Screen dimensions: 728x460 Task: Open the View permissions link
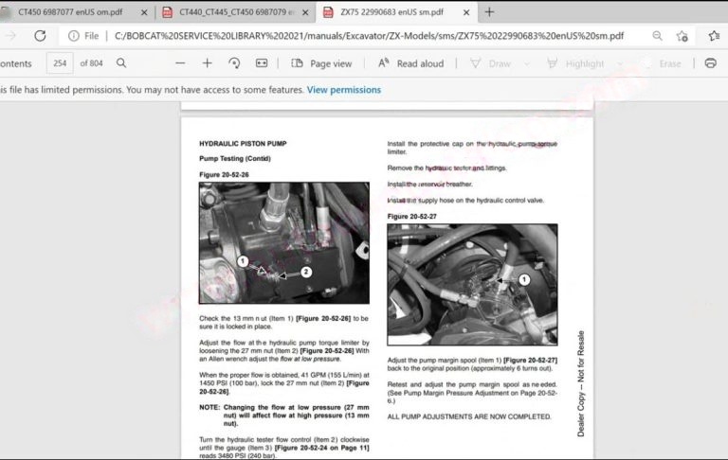343,90
